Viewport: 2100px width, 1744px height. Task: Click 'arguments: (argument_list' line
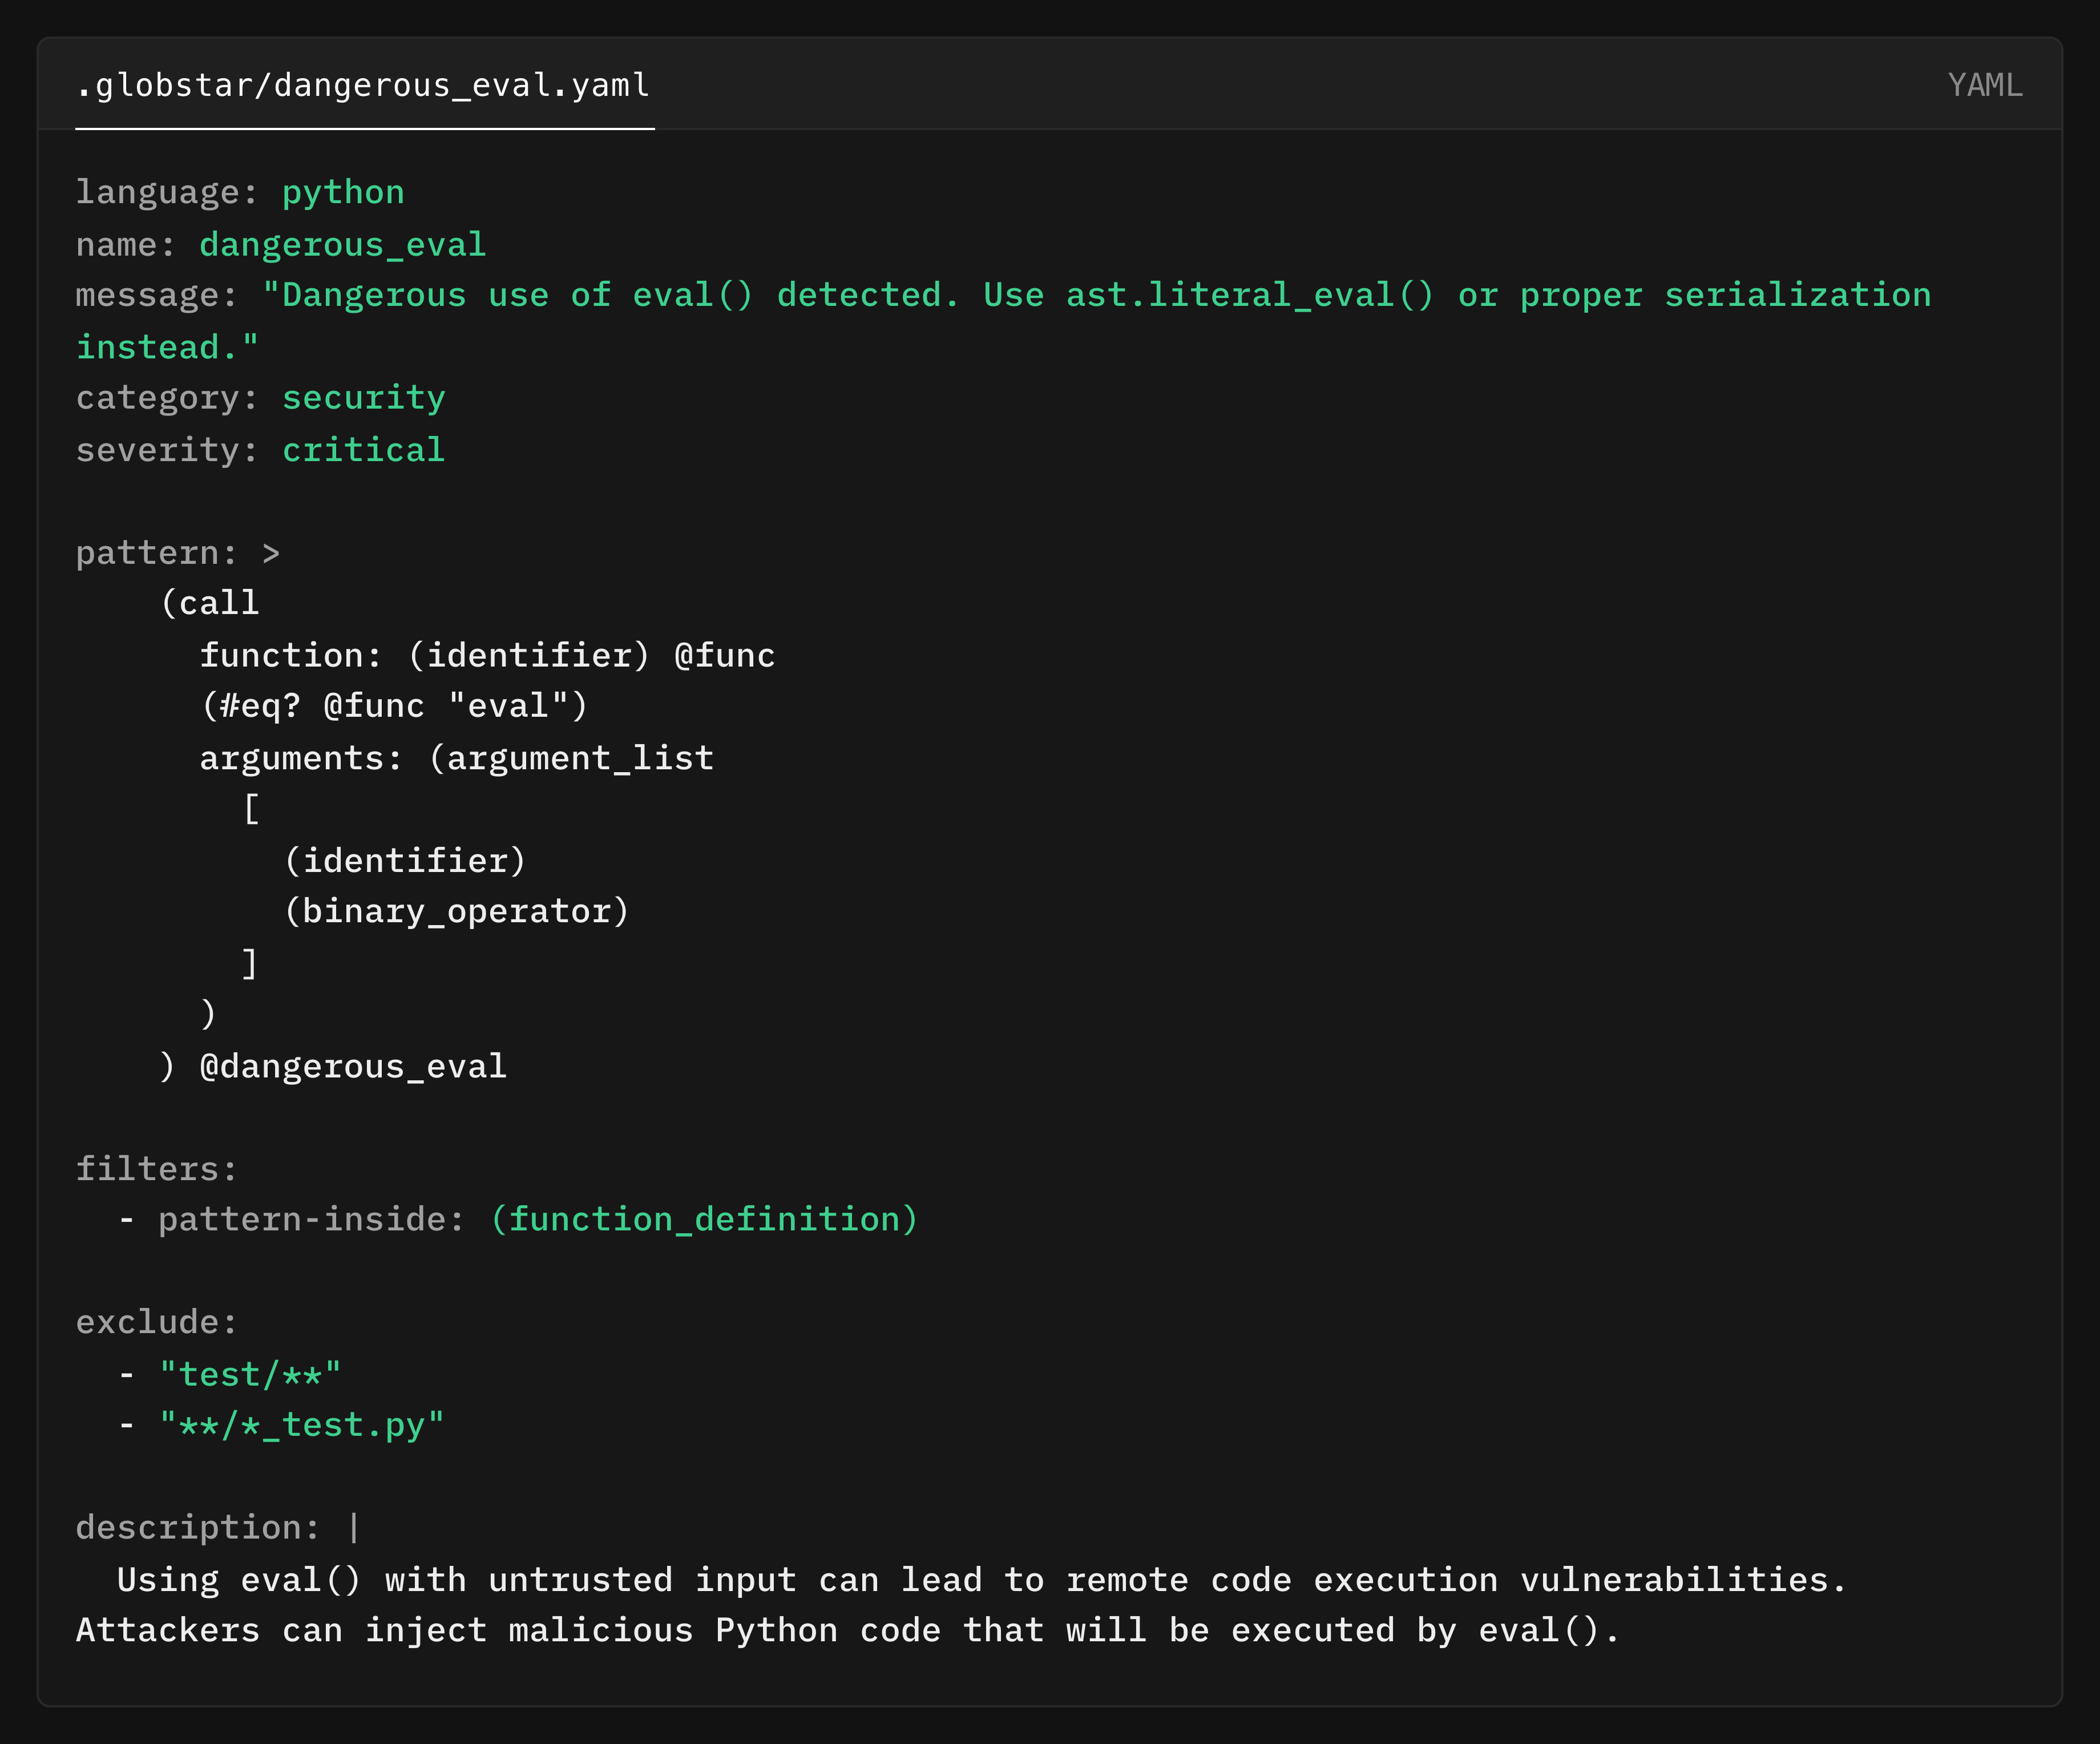click(x=456, y=758)
